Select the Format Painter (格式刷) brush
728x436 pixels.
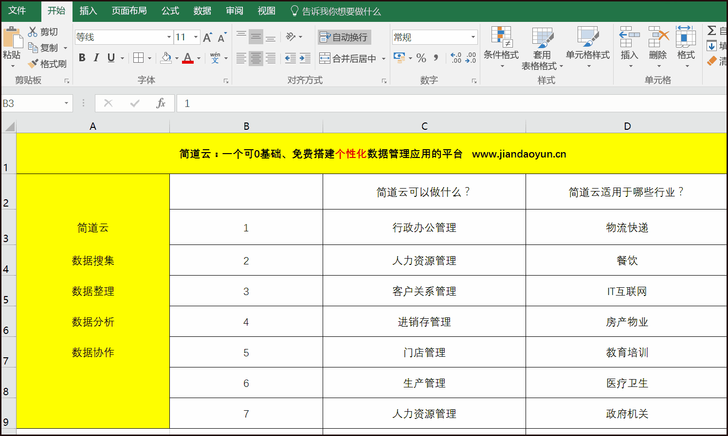33,64
